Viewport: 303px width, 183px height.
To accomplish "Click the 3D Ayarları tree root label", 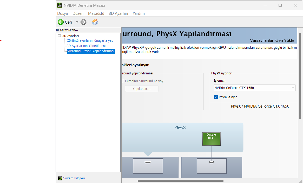I will (x=70, y=36).
